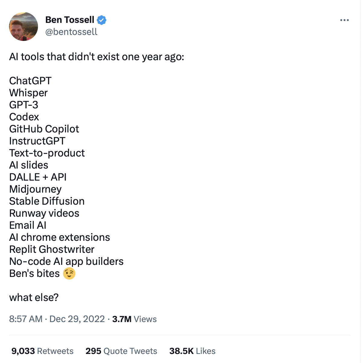363x363 pixels.
Task: Click the ChatGPT line in the tweet
Action: tap(30, 81)
